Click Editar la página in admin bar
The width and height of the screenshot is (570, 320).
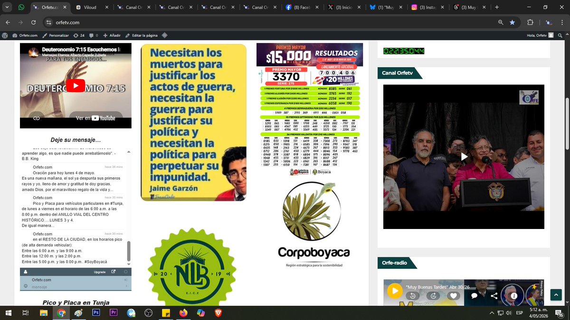[x=141, y=35]
